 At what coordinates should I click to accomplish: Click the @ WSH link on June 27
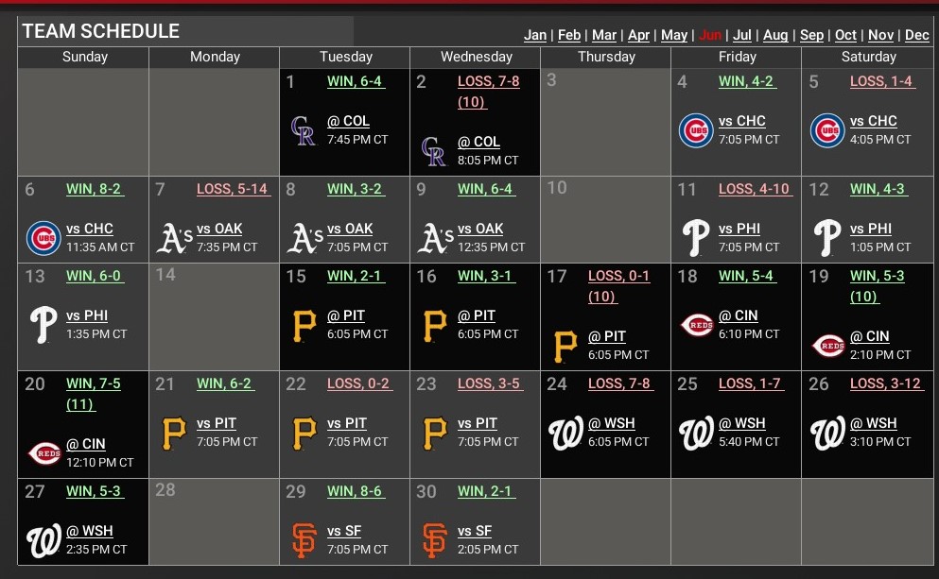[90, 531]
